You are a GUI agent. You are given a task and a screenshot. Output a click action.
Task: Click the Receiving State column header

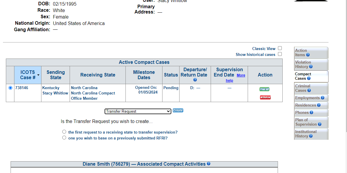pyautogui.click(x=98, y=75)
